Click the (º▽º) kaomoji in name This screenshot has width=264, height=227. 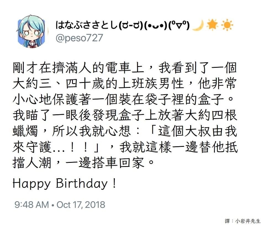click(179, 25)
